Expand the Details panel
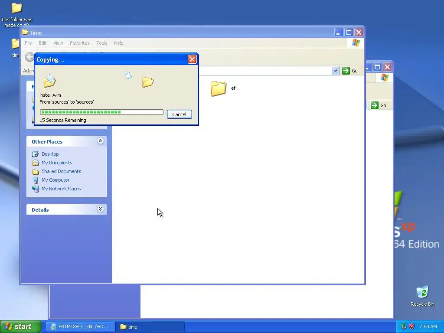The height and width of the screenshot is (333, 444). click(100, 209)
